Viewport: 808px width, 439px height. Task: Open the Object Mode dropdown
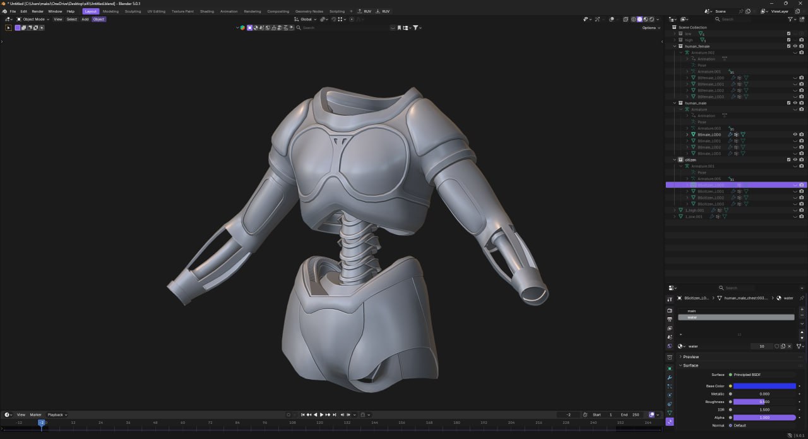coord(33,20)
